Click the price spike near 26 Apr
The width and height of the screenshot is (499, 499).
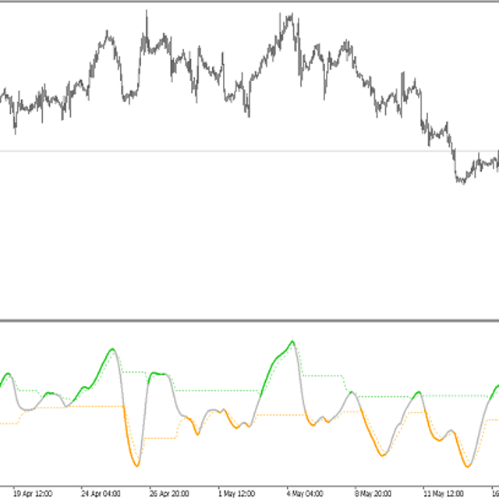click(146, 12)
